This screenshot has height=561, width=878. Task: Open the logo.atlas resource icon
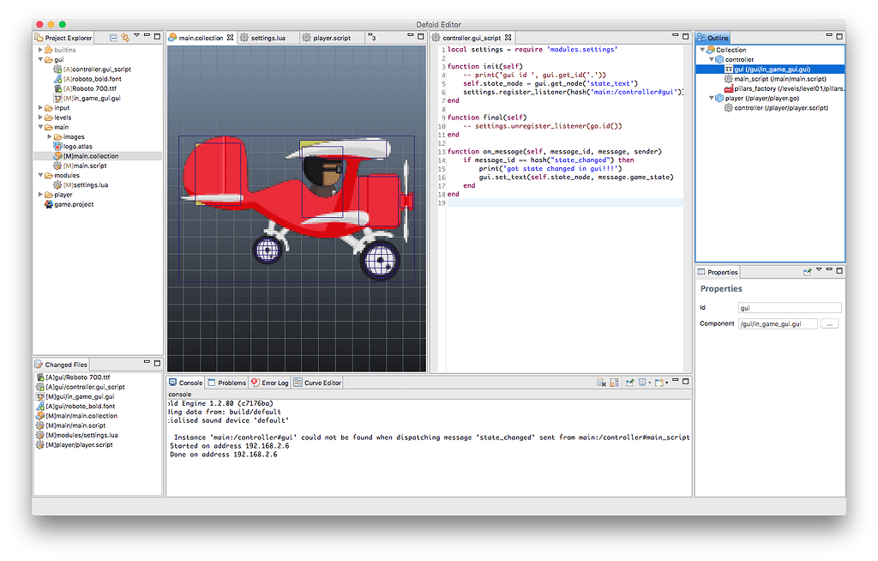(57, 144)
